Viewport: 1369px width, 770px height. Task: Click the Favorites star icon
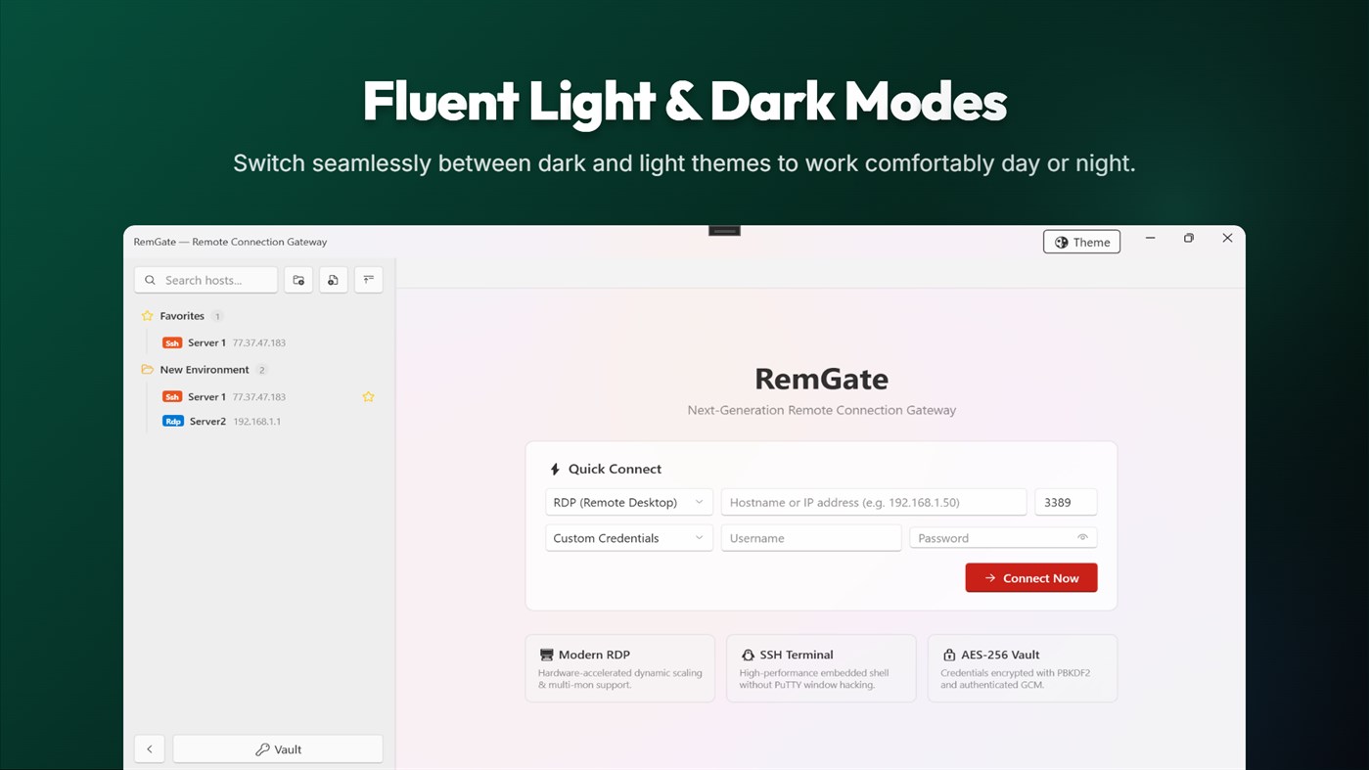pos(148,316)
